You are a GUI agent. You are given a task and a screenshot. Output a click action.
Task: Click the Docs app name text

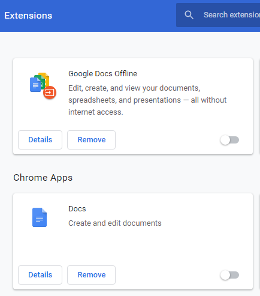point(77,209)
